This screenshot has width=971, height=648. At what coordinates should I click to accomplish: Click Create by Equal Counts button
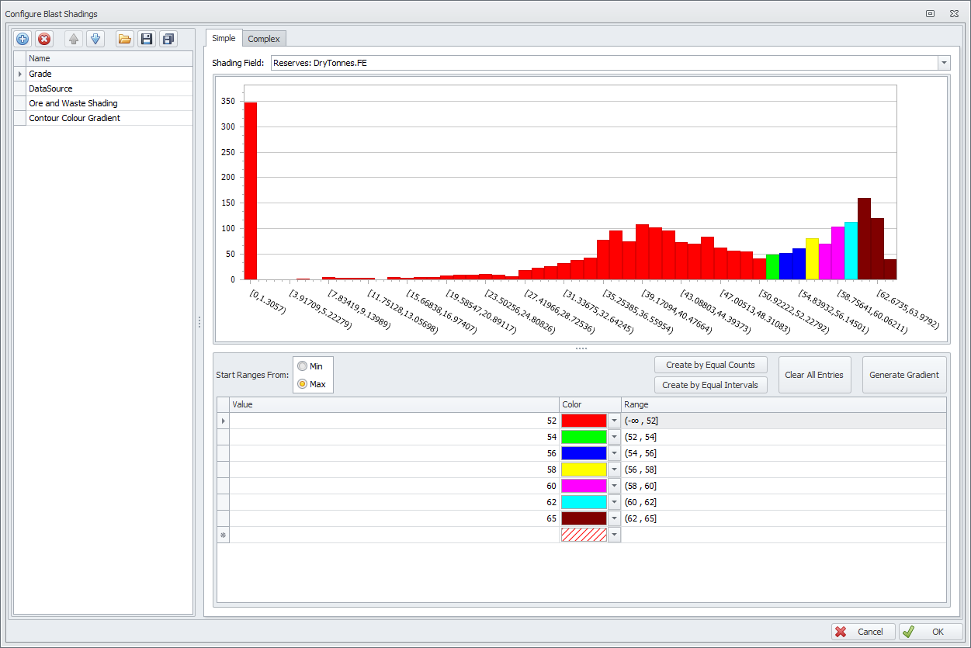pyautogui.click(x=710, y=365)
